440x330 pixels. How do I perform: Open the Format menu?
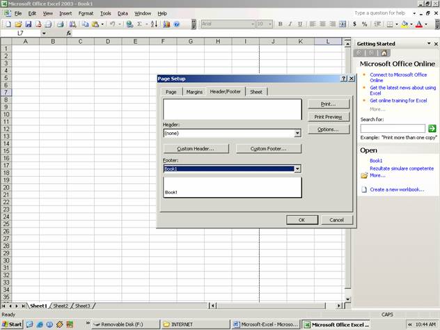tap(86, 13)
